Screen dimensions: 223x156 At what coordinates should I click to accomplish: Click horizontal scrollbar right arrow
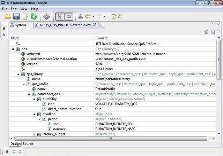(x=214, y=139)
